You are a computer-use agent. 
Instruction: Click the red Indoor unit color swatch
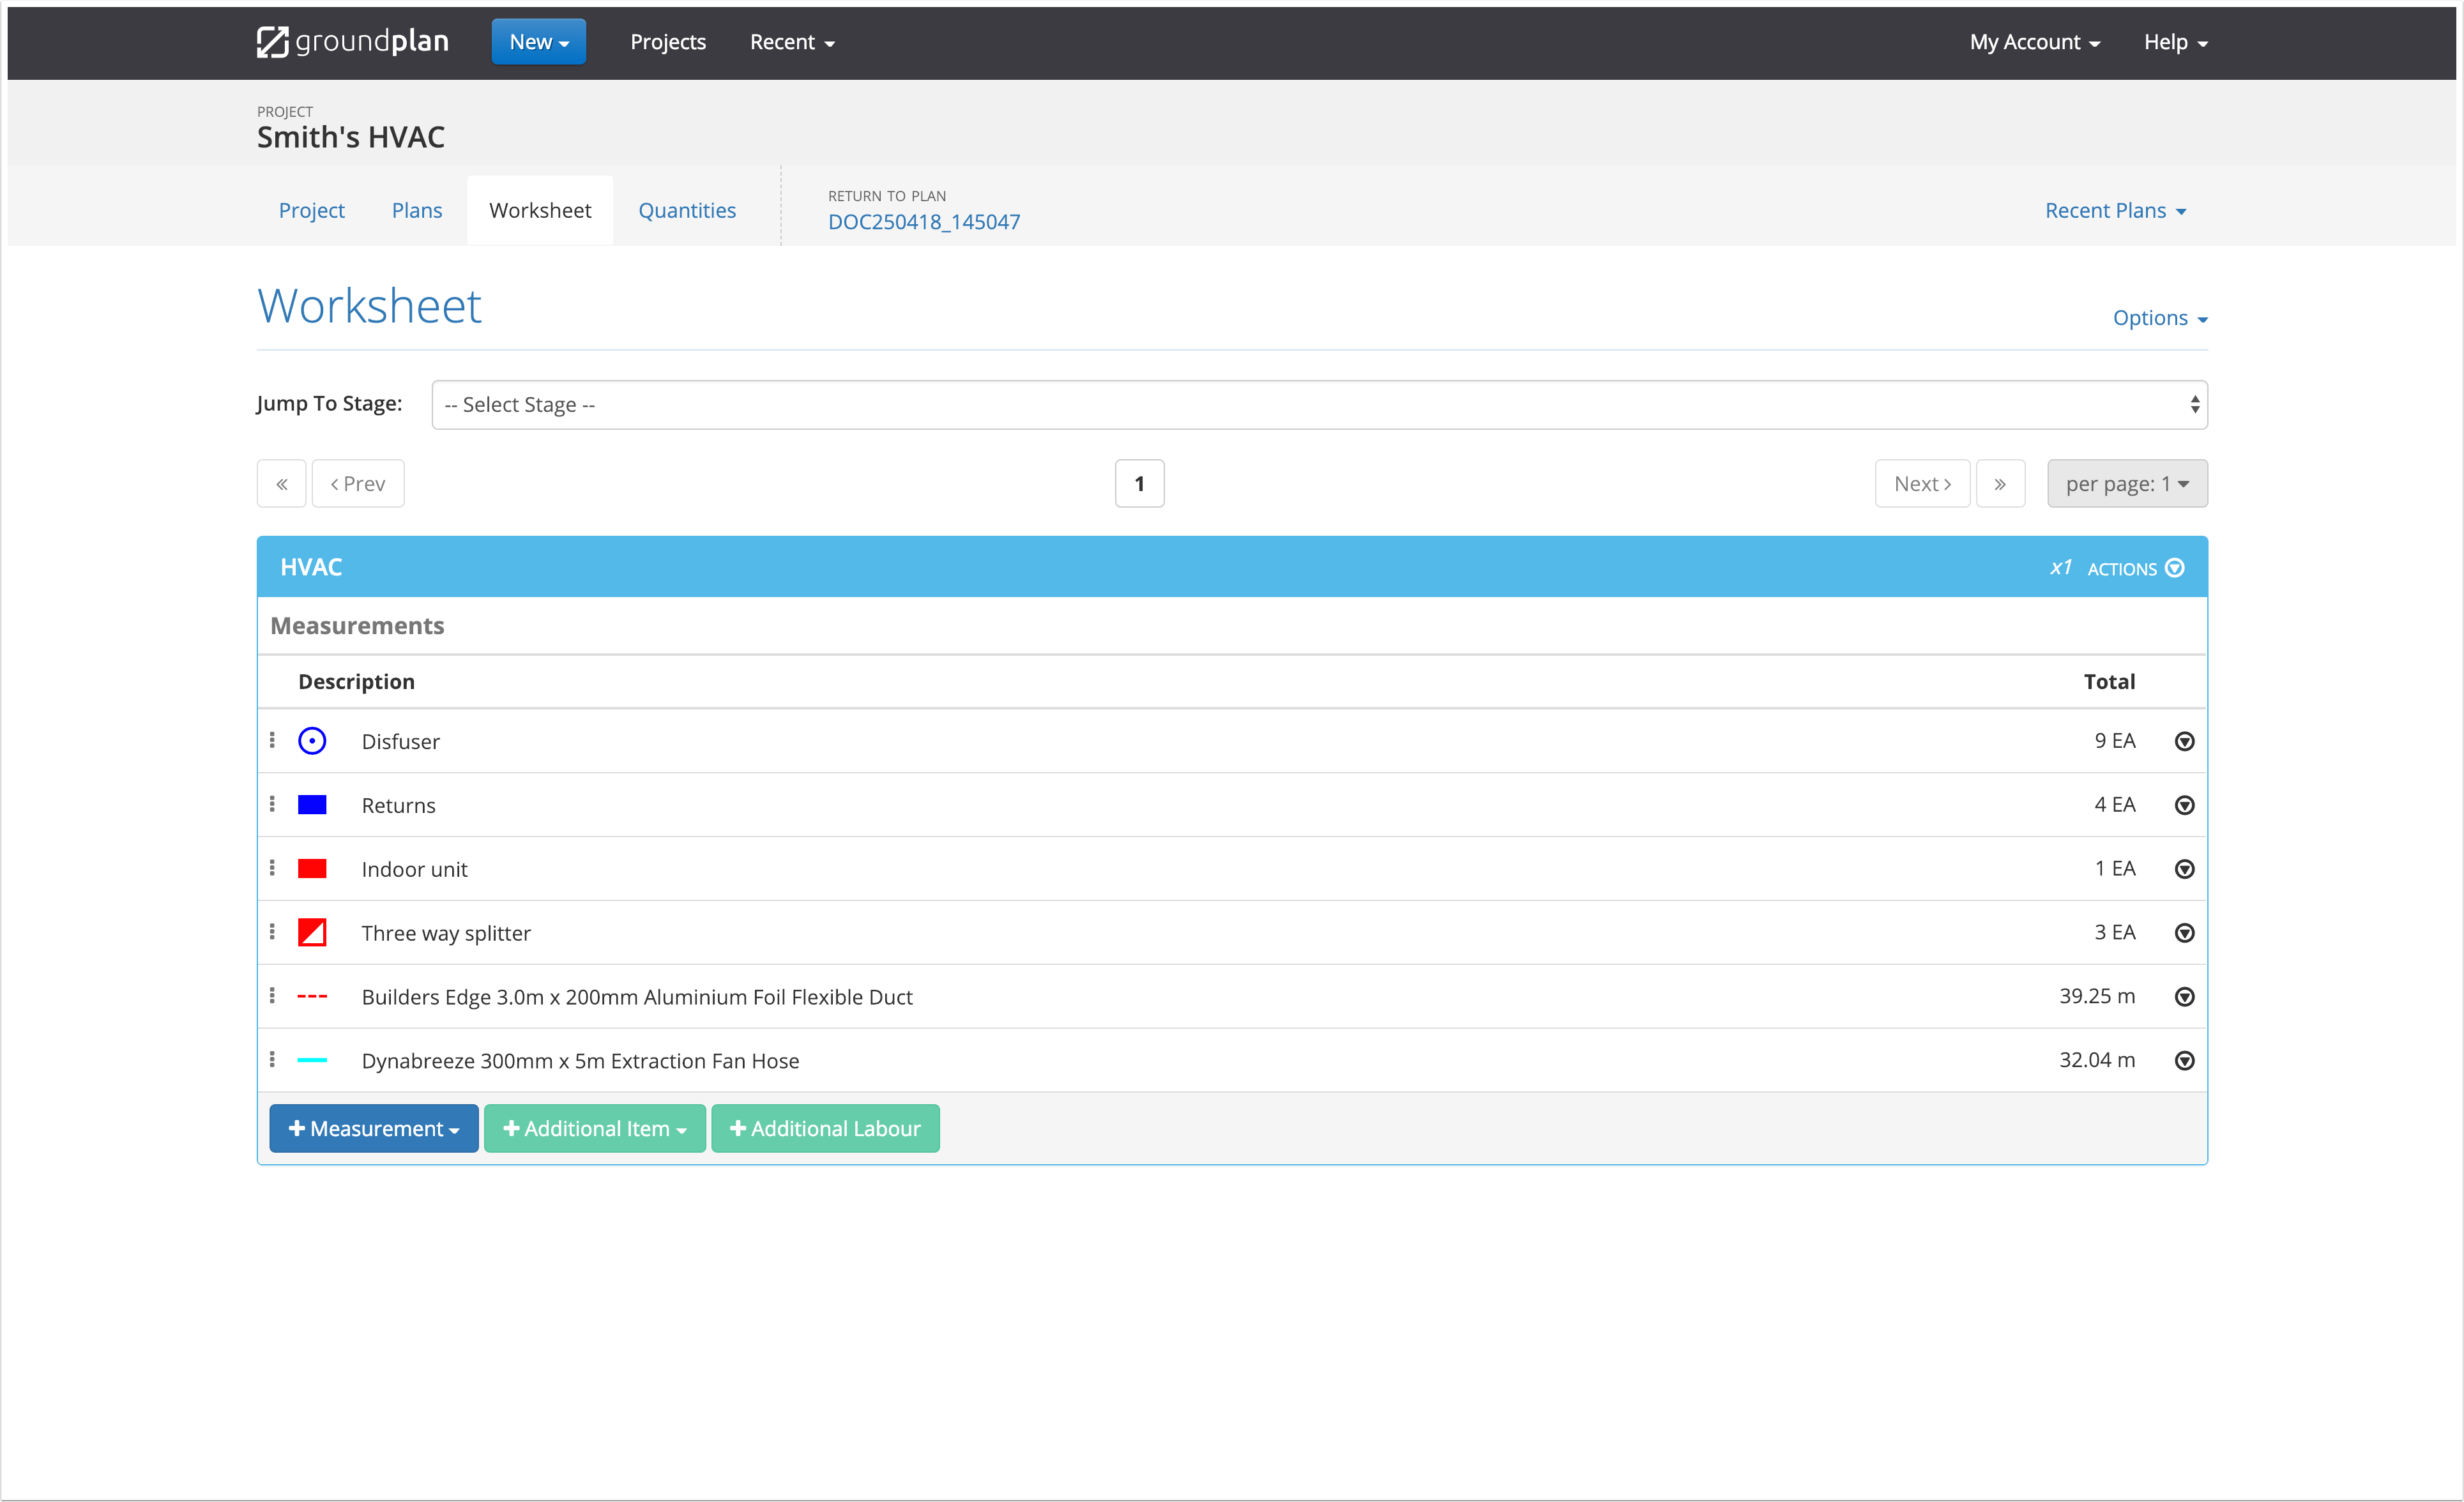tap(312, 869)
